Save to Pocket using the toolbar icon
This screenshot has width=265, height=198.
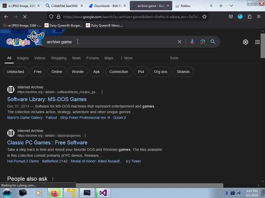pos(231,16)
